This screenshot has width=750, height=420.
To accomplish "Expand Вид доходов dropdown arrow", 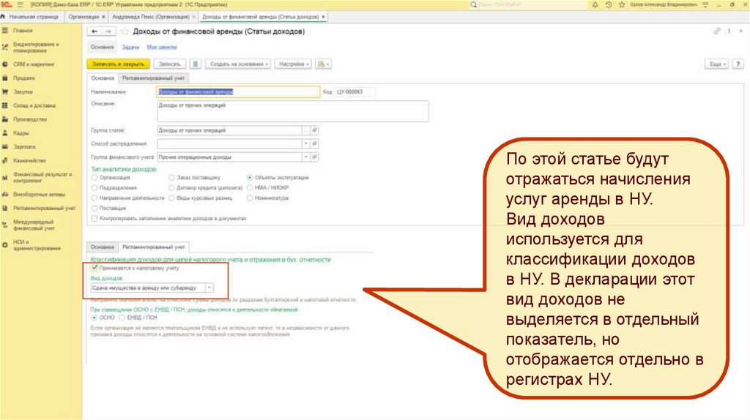I will [209, 288].
